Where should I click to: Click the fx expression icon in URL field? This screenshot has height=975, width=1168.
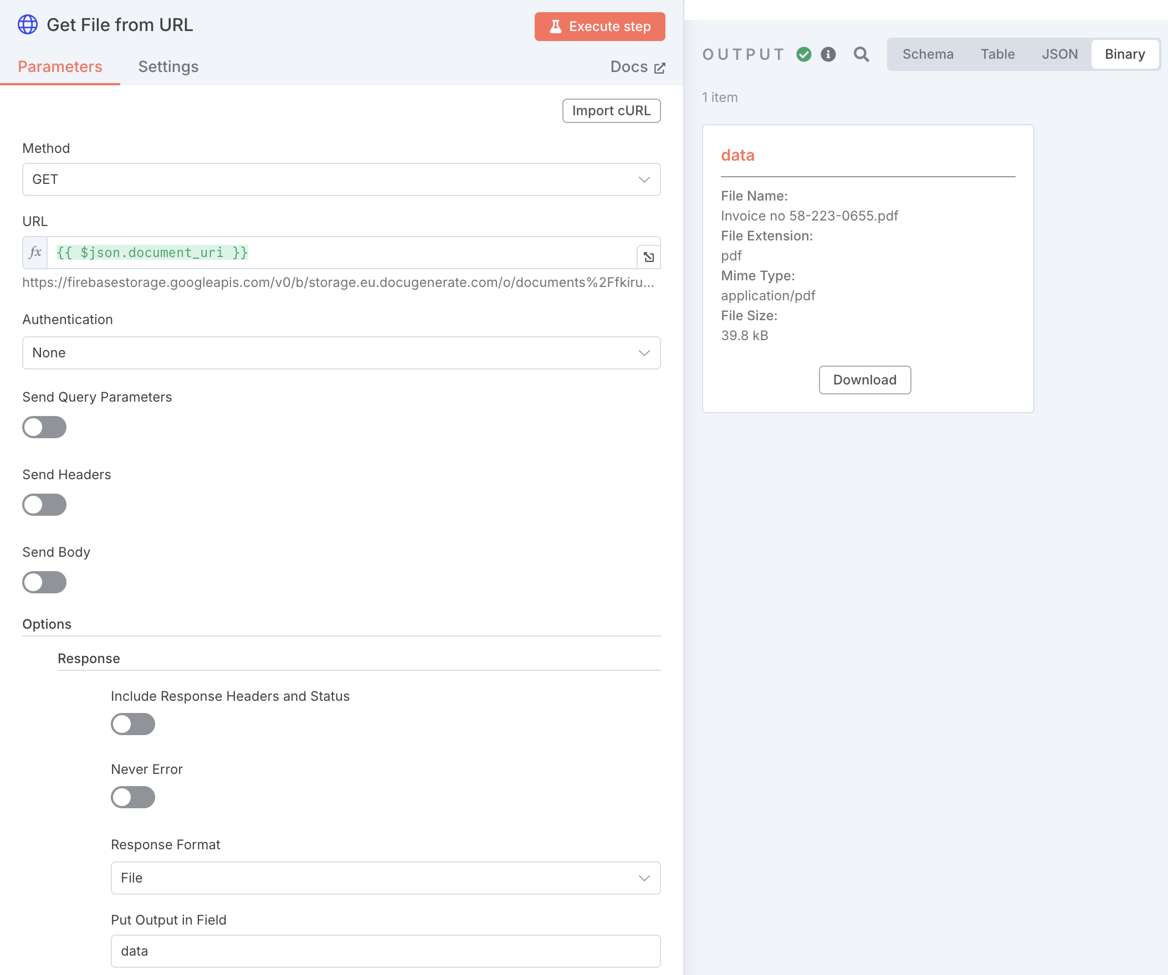click(x=35, y=253)
